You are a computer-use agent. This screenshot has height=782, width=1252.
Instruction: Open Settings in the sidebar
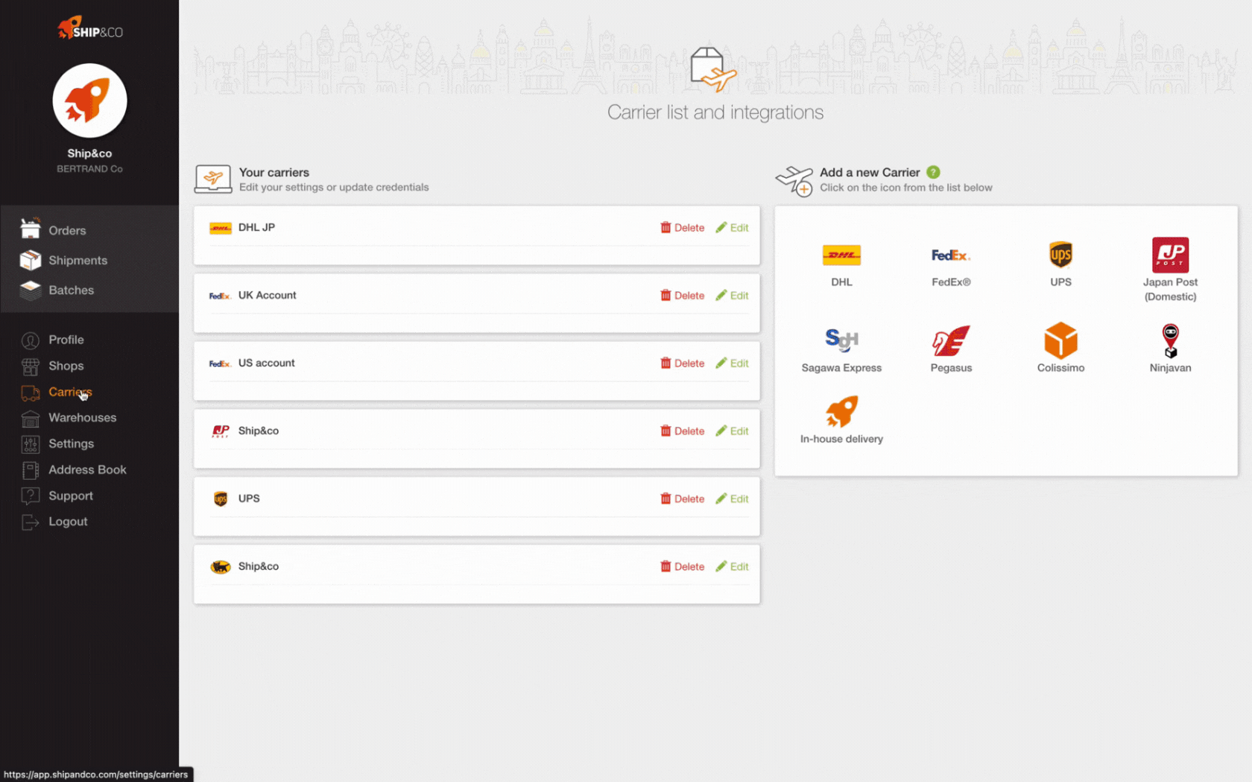[x=71, y=444]
